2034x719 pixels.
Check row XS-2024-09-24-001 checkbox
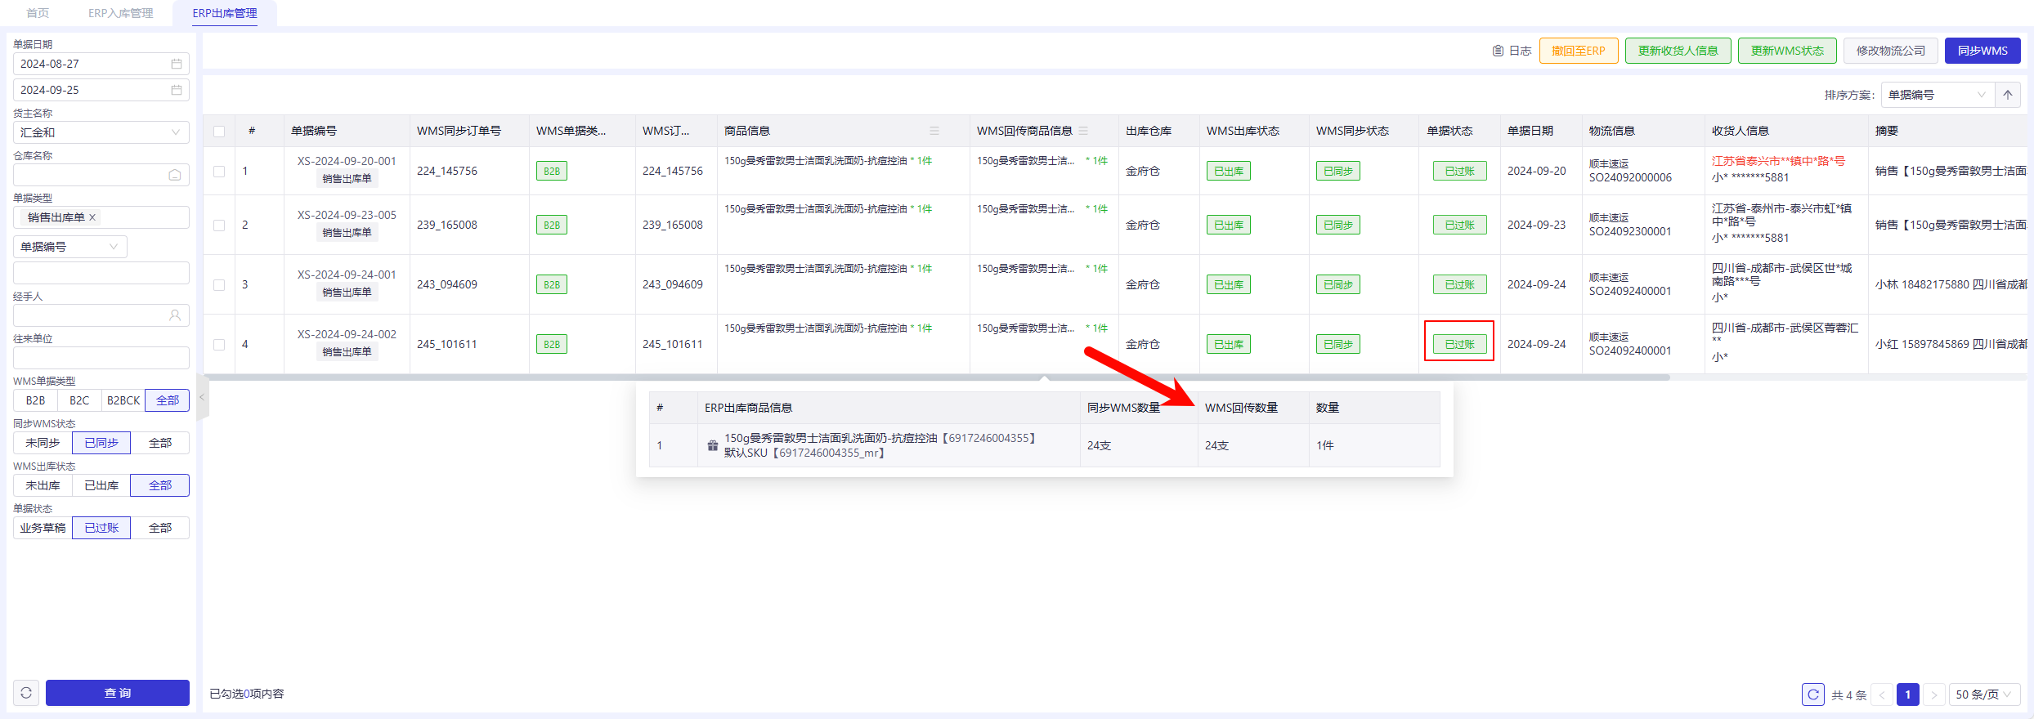click(x=219, y=285)
